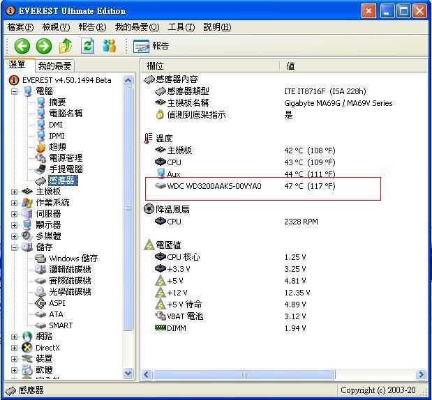Image resolution: width=432 pixels, height=400 pixels.
Task: Switch to the 我的最愛 tab
Action: (54, 66)
